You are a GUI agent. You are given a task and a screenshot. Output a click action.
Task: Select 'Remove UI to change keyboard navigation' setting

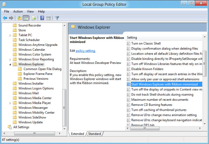pyautogui.click(x=167, y=120)
